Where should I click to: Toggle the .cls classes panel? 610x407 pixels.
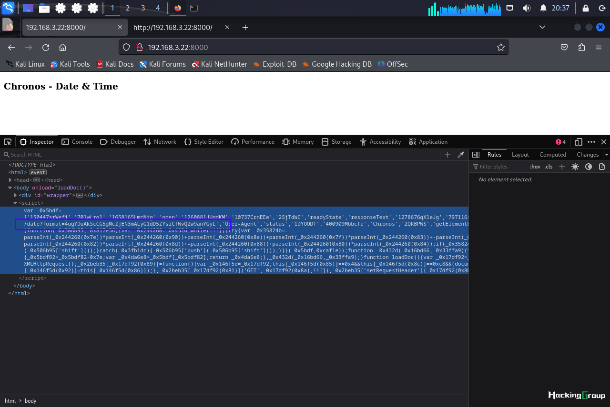tap(549, 167)
